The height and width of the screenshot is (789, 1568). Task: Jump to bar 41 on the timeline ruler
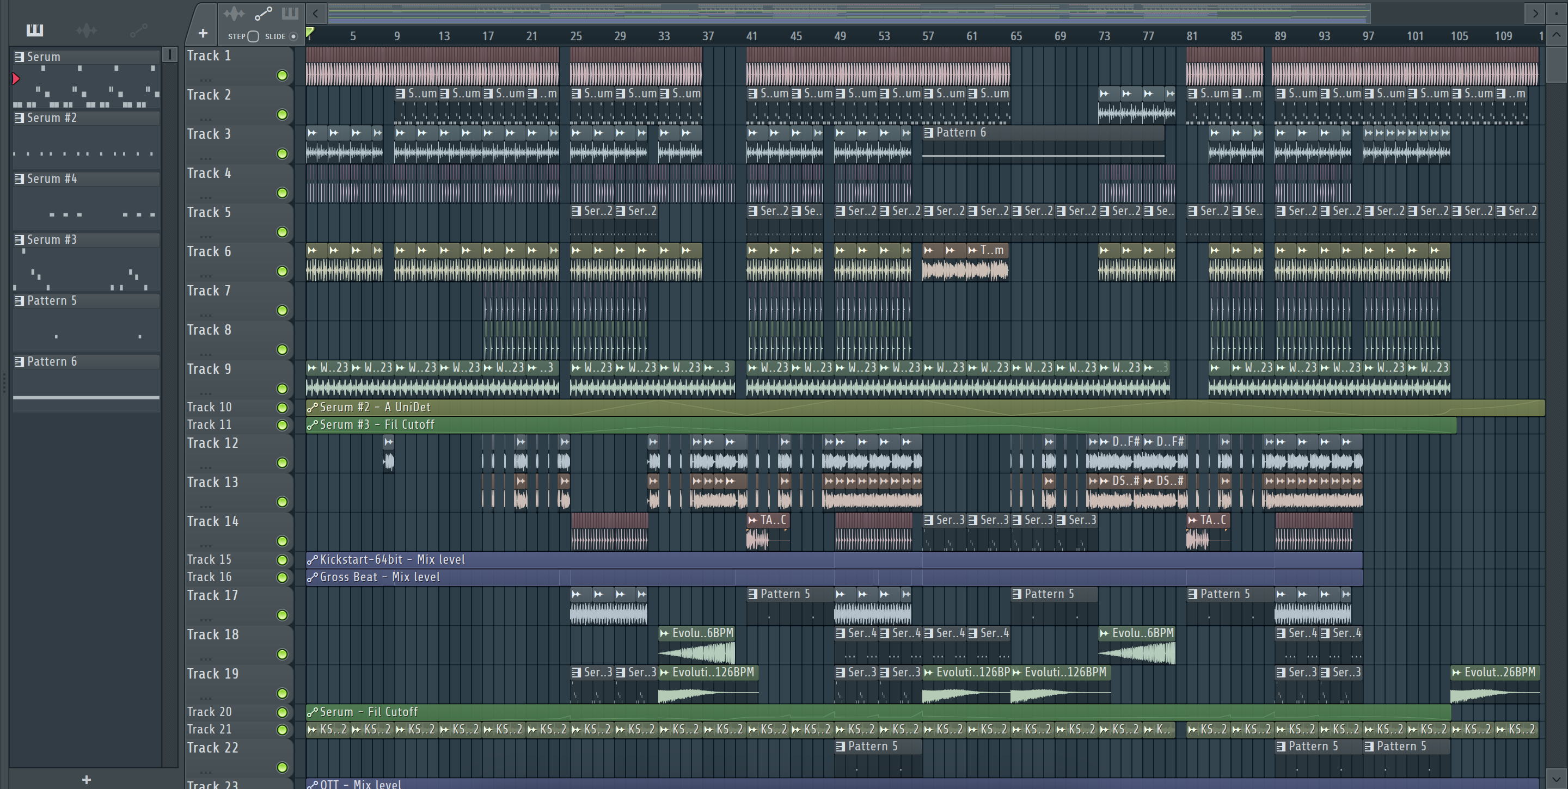(752, 36)
